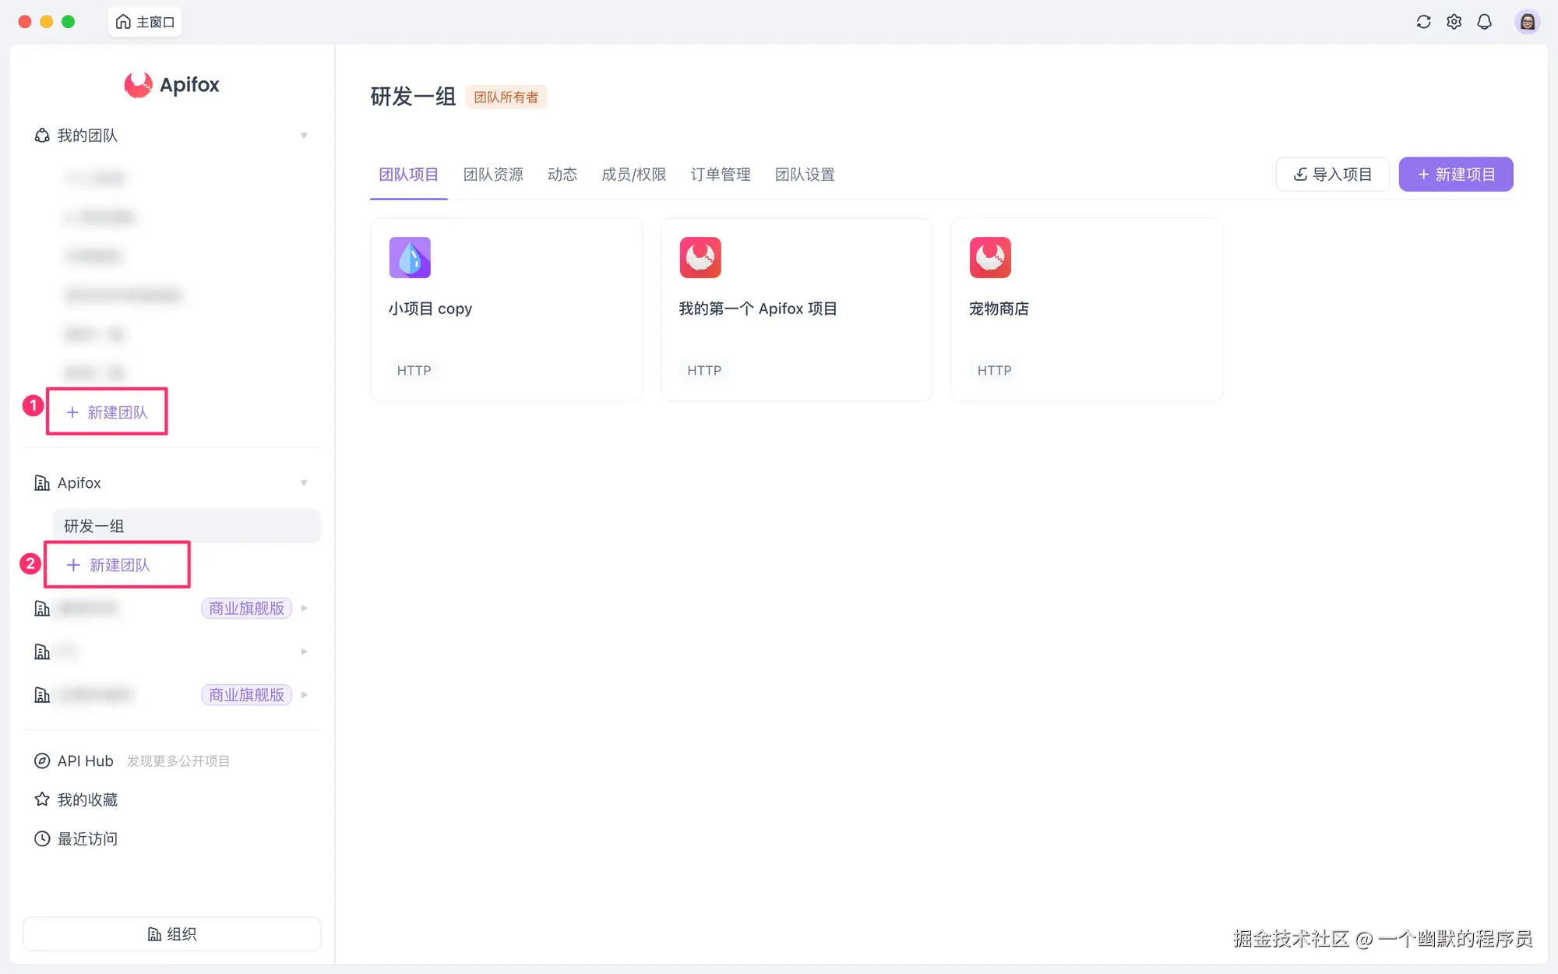Image resolution: width=1558 pixels, height=974 pixels.
Task: Click the 导入项目 button
Action: coord(1332,175)
